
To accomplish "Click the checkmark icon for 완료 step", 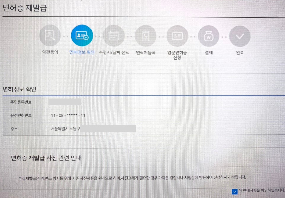I will (x=240, y=36).
